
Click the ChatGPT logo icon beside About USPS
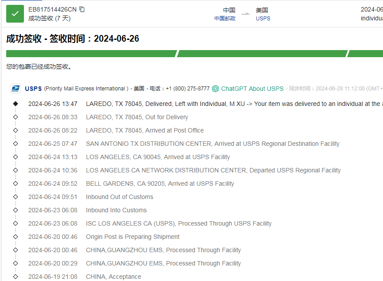click(215, 89)
